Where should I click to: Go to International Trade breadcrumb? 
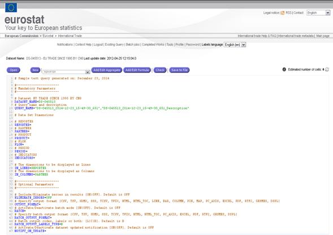[70, 36]
